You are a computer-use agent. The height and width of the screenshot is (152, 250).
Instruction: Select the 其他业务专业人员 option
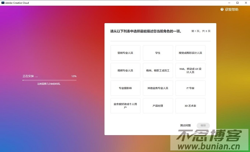(x=158, y=88)
